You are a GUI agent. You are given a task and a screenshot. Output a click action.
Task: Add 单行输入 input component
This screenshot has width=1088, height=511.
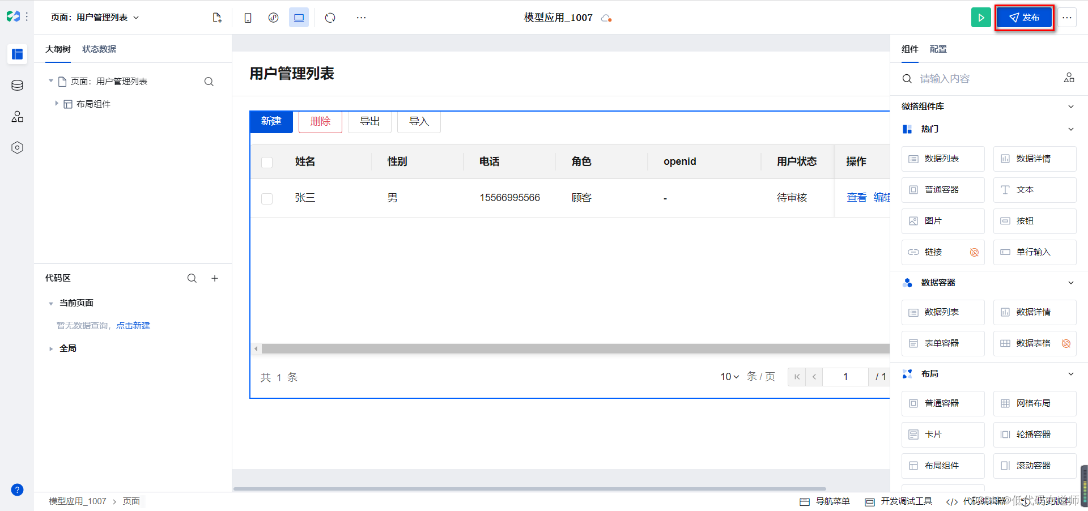coord(1035,252)
